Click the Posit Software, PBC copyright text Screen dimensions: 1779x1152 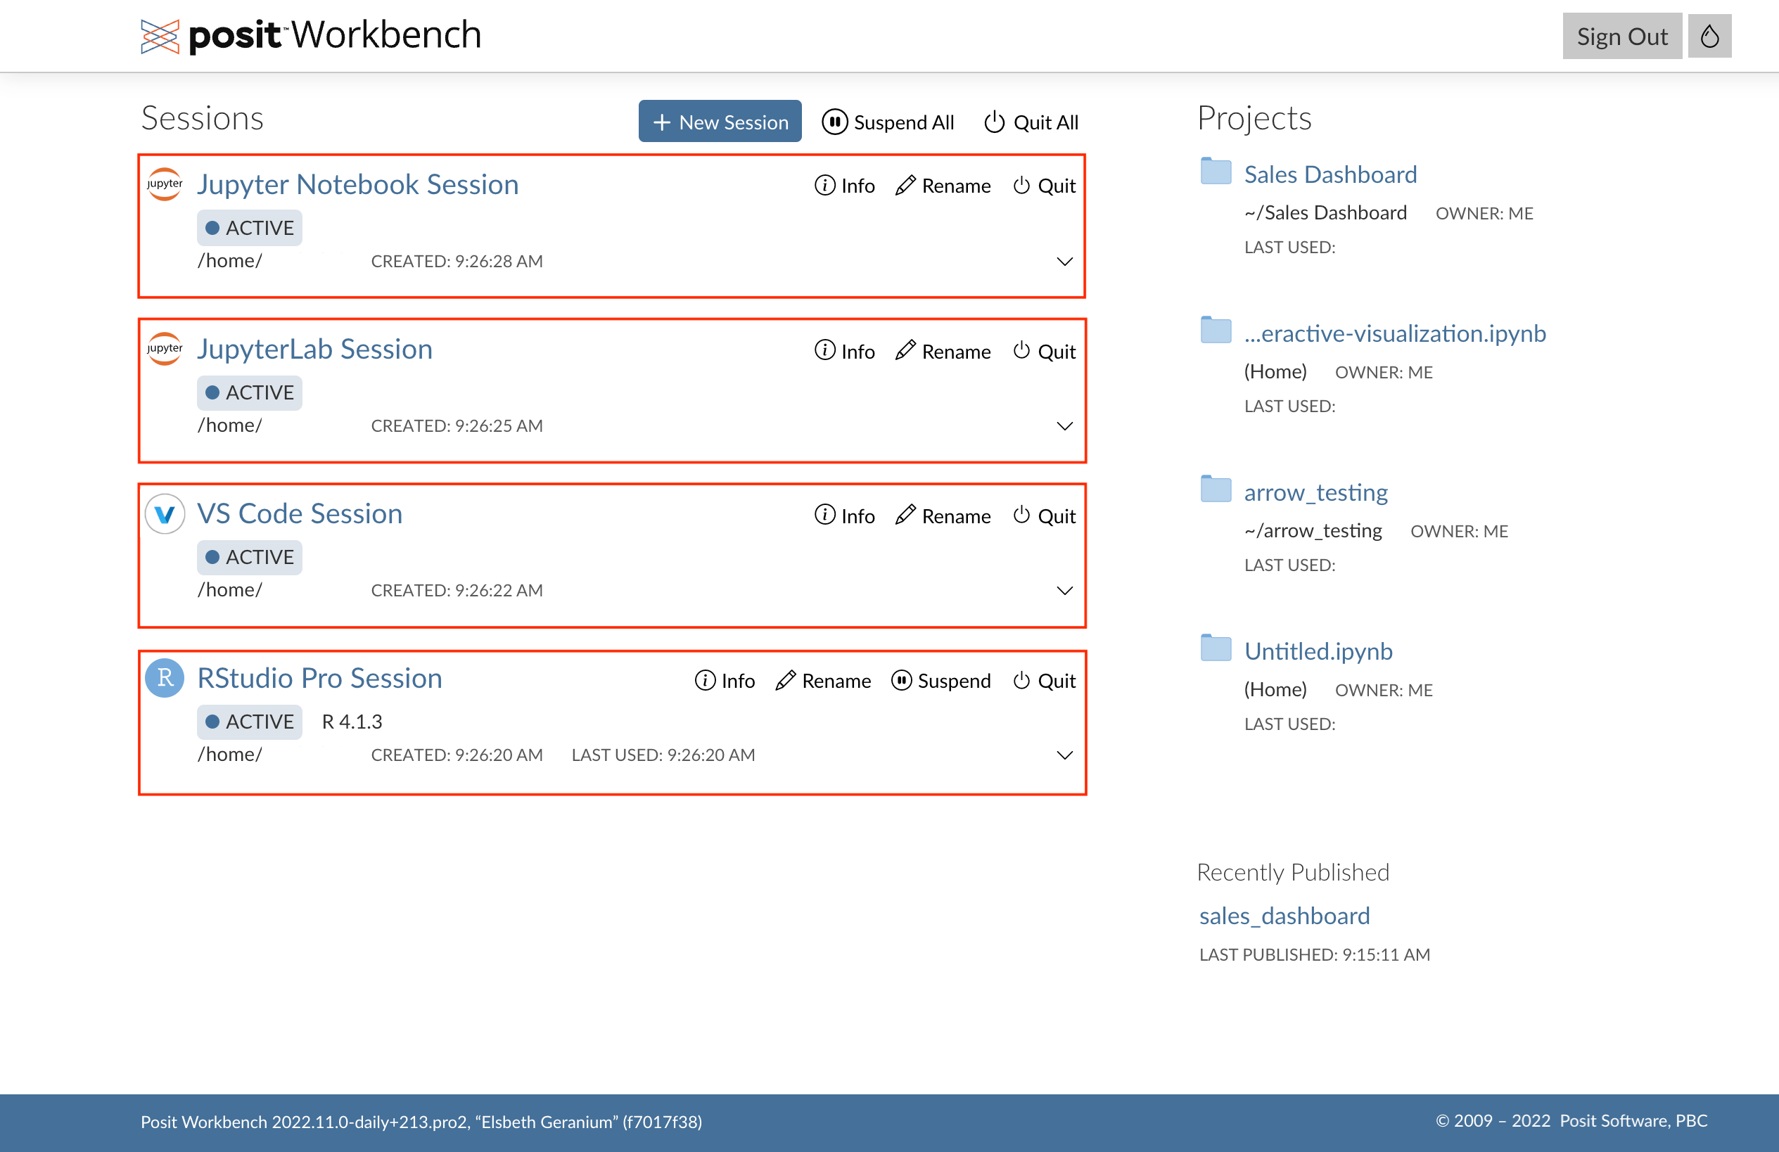[1572, 1120]
